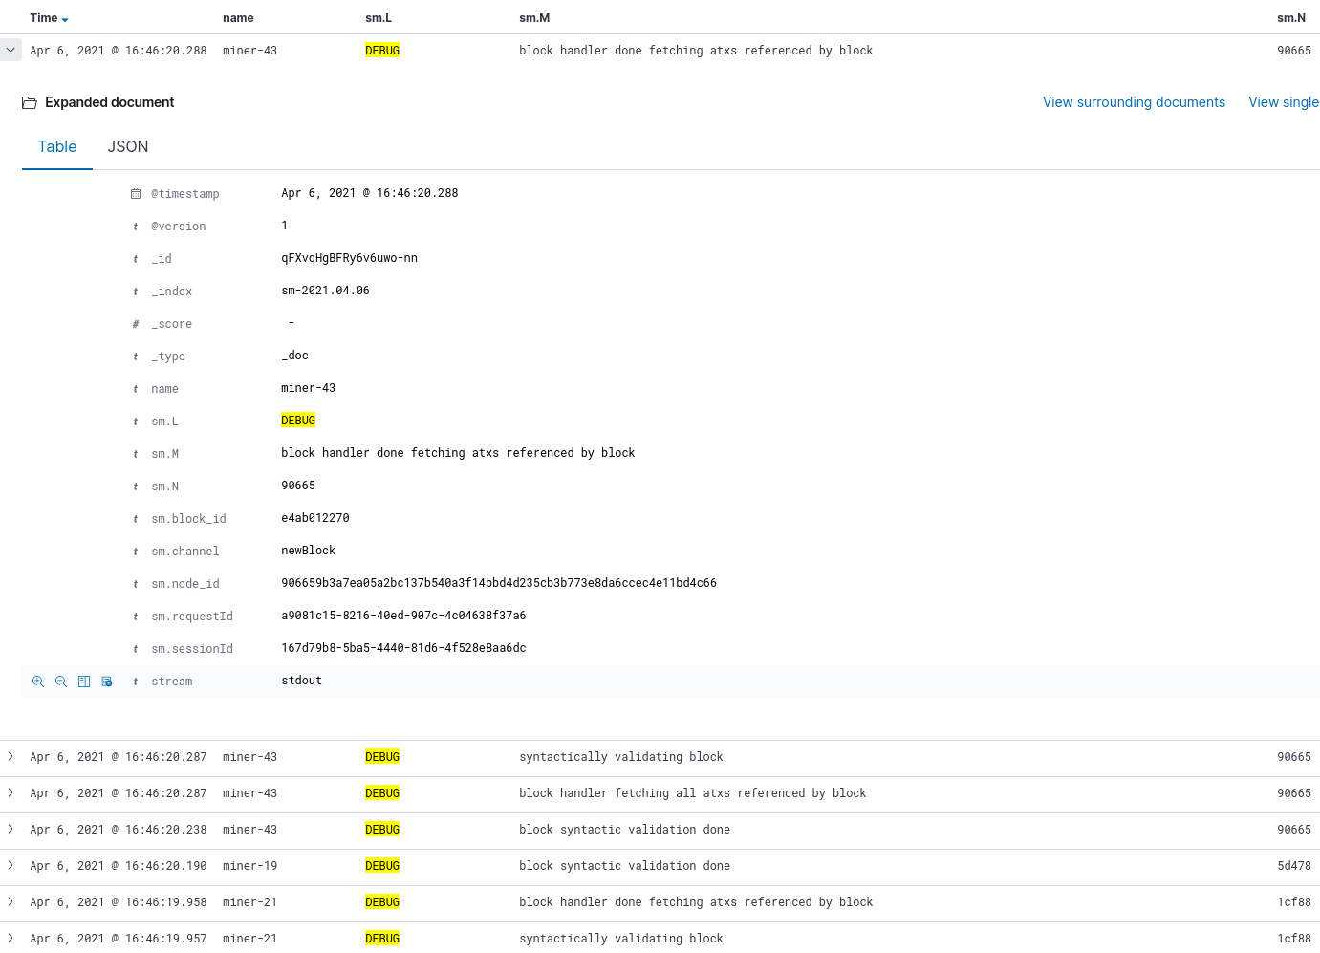The height and width of the screenshot is (953, 1320).
Task: Expand the 16:46:19.957 miner-21 row
Action: pyautogui.click(x=11, y=938)
